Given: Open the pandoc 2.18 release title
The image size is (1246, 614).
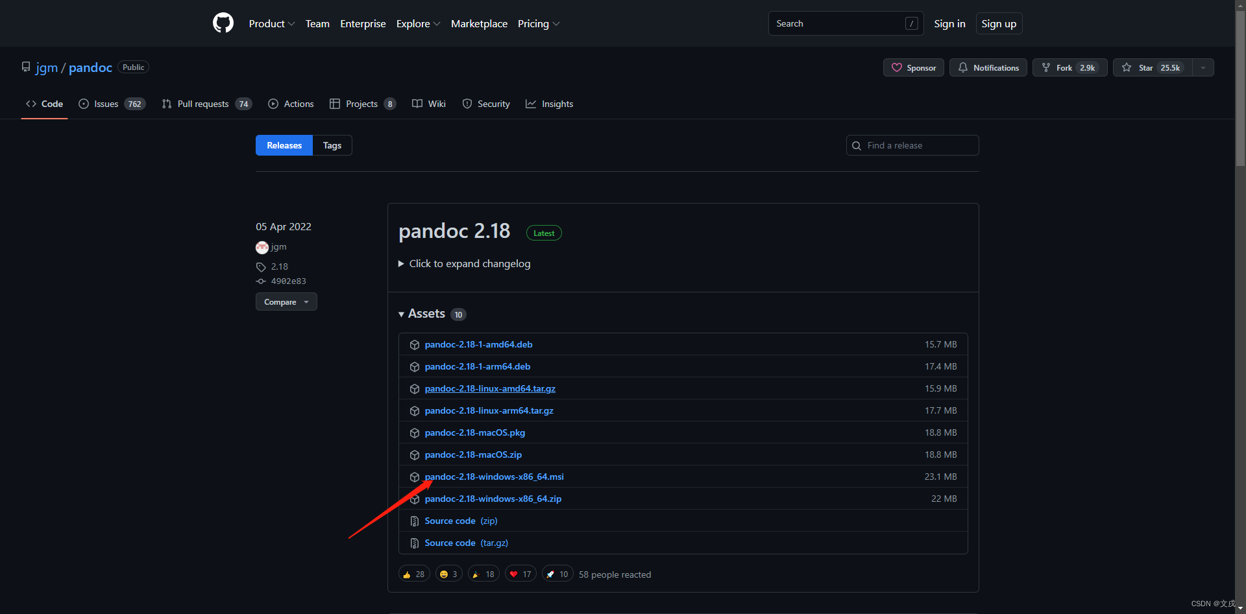Looking at the screenshot, I should (454, 231).
